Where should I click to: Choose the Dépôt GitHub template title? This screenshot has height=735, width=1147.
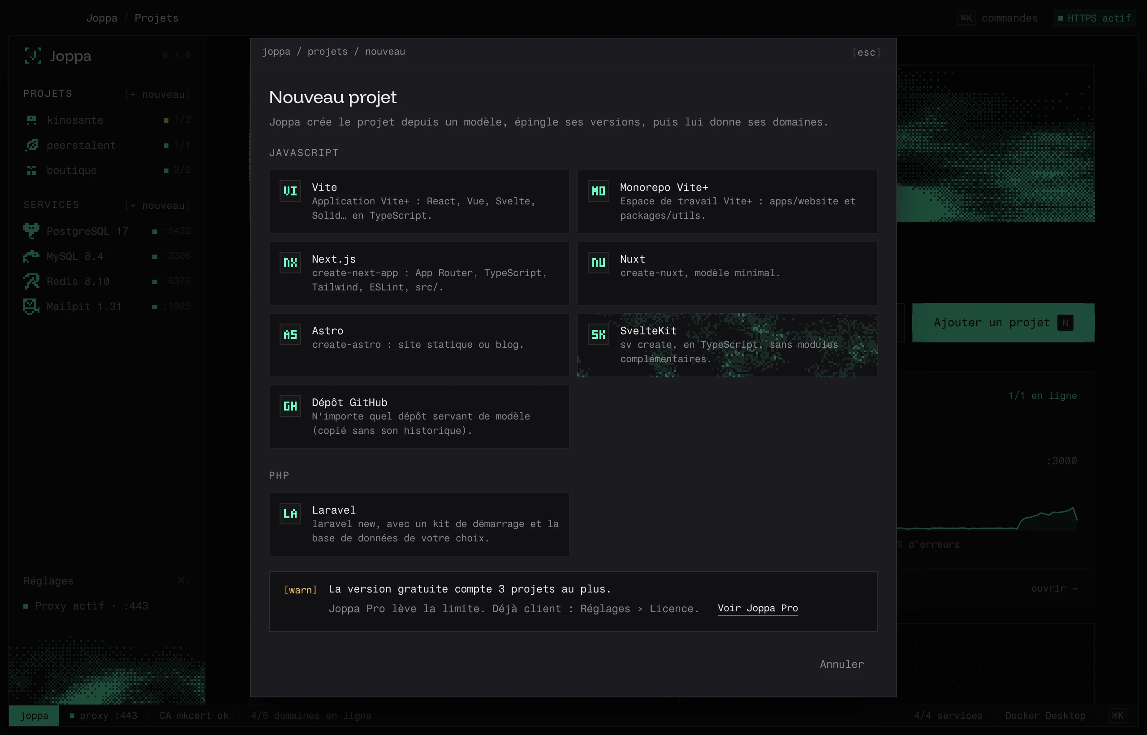click(349, 402)
